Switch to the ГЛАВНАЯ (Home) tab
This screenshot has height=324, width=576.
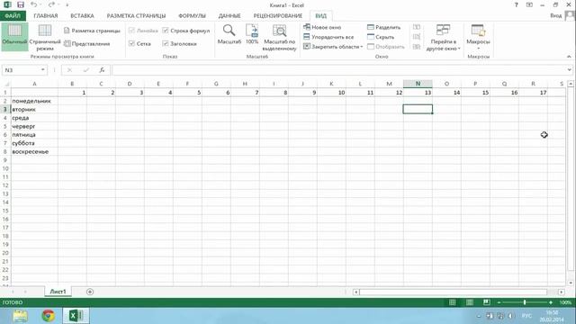tap(46, 16)
